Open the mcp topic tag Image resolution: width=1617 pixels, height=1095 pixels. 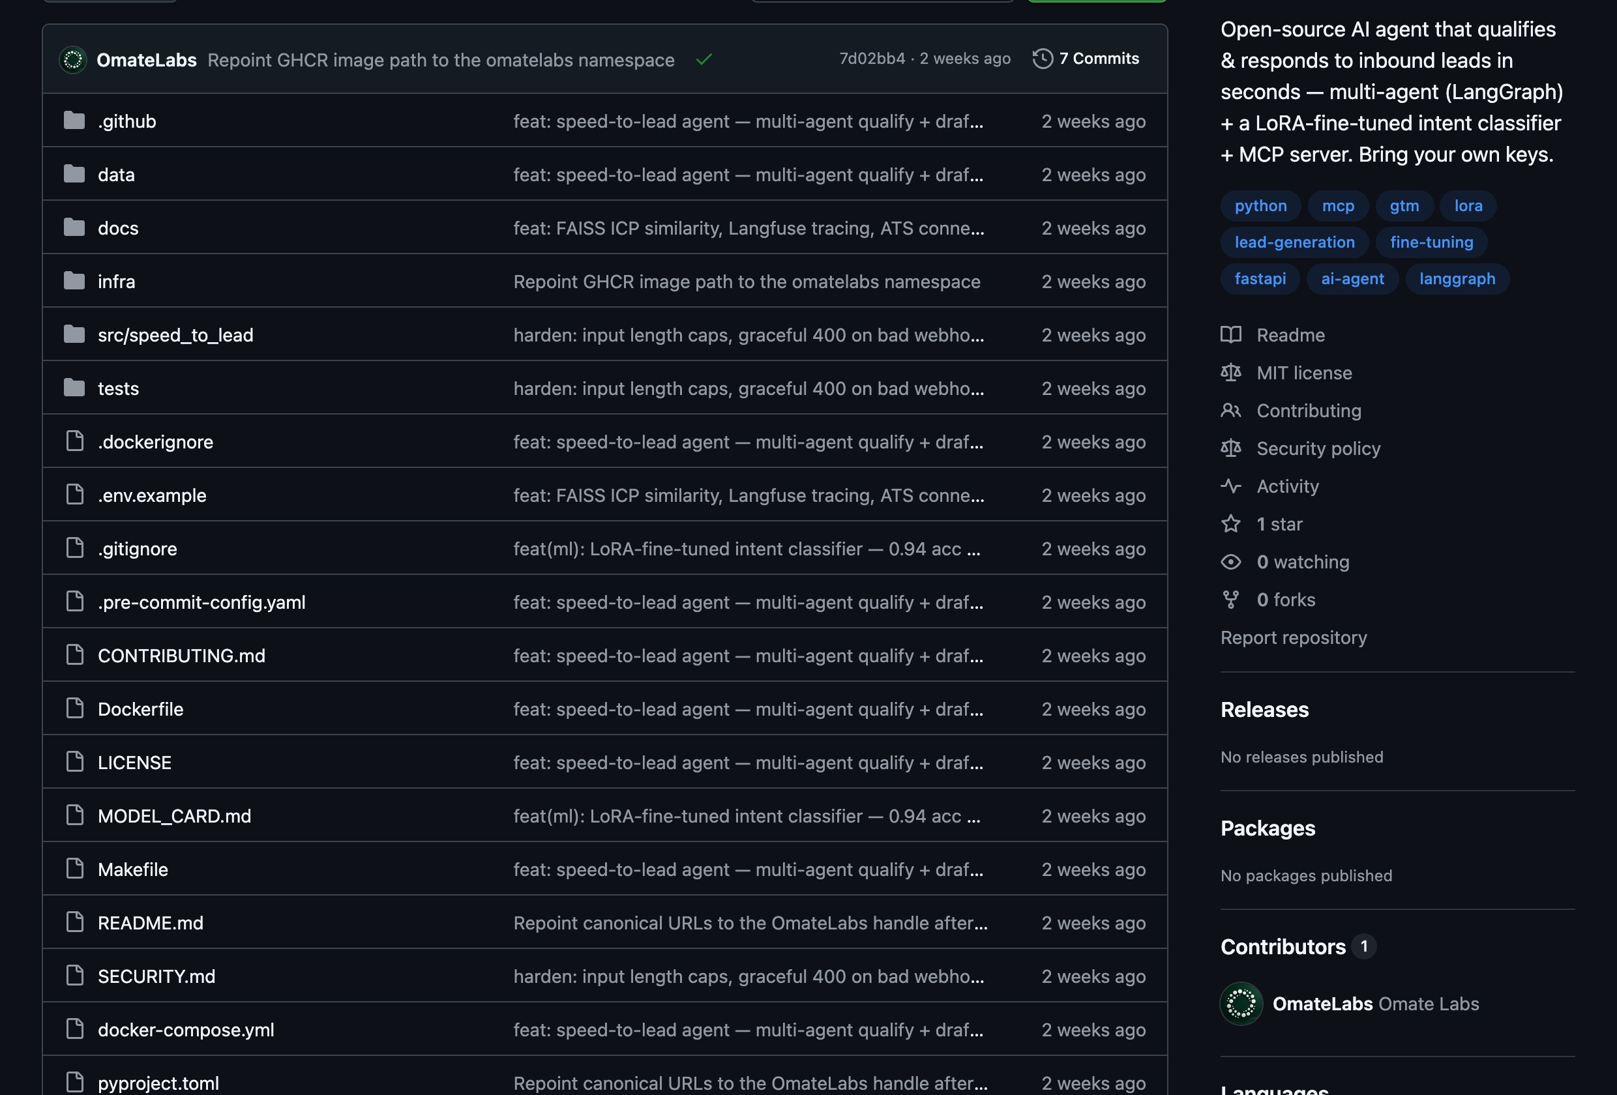[x=1337, y=206]
